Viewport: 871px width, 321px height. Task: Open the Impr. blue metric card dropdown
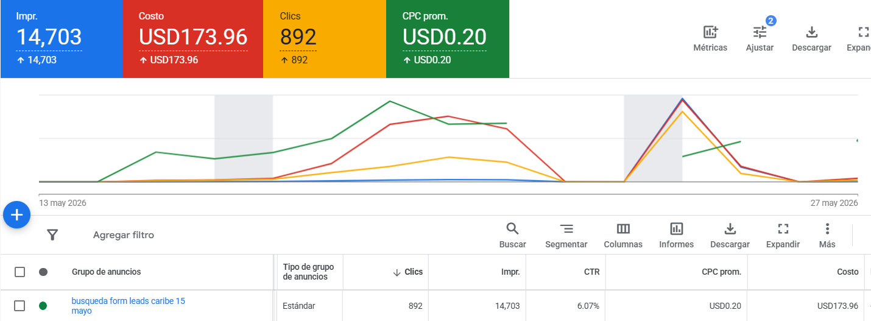(62, 39)
